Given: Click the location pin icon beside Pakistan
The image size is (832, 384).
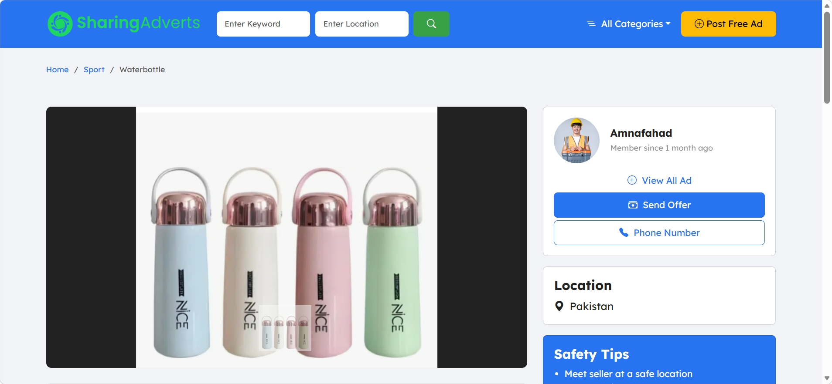Looking at the screenshot, I should tap(559, 307).
